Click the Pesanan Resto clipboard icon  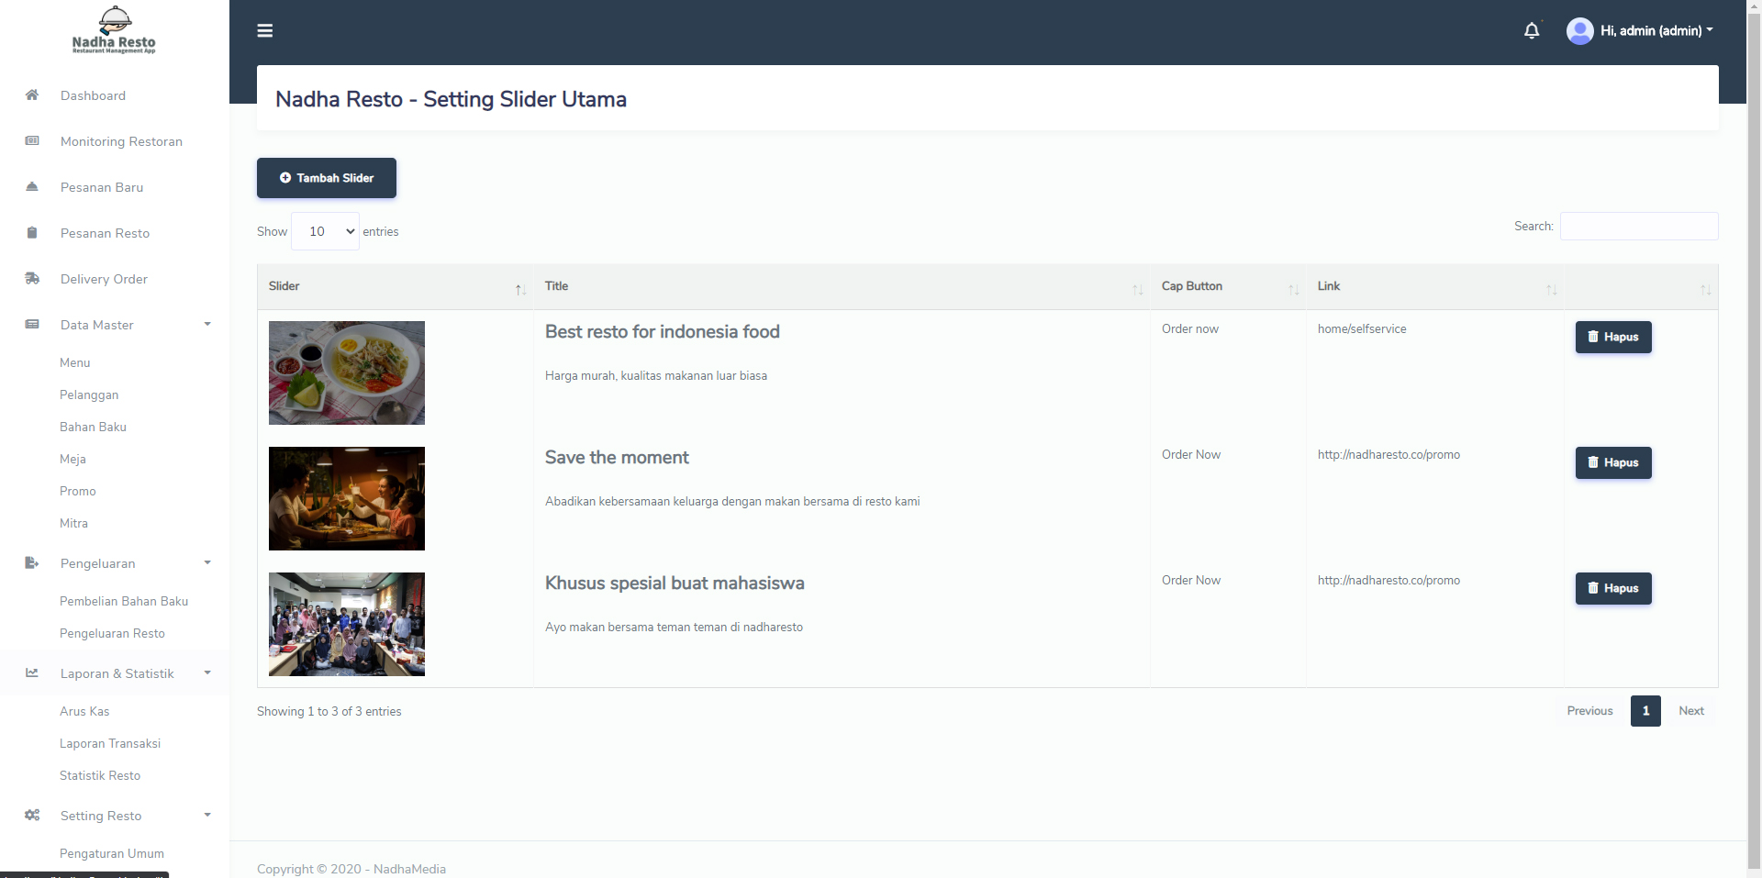(32, 233)
